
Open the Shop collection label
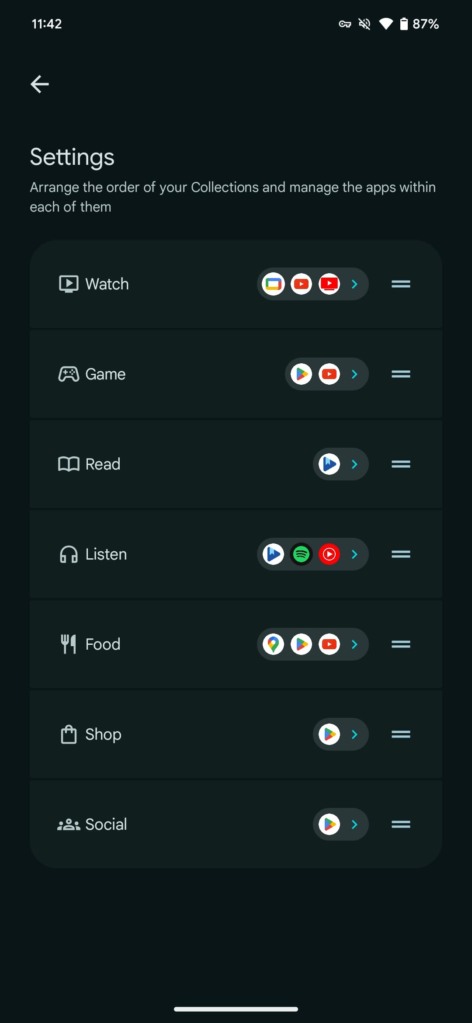(103, 734)
